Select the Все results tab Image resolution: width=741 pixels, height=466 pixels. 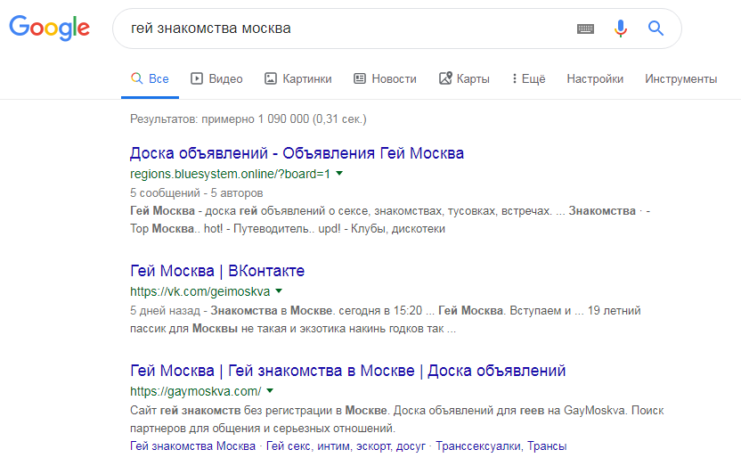click(150, 78)
